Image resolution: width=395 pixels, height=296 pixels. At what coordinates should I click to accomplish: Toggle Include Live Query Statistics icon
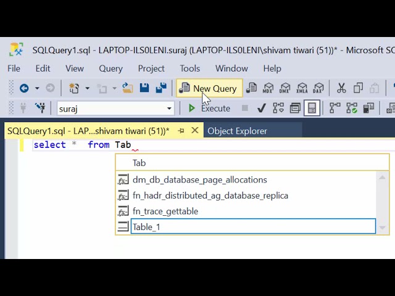(x=352, y=109)
